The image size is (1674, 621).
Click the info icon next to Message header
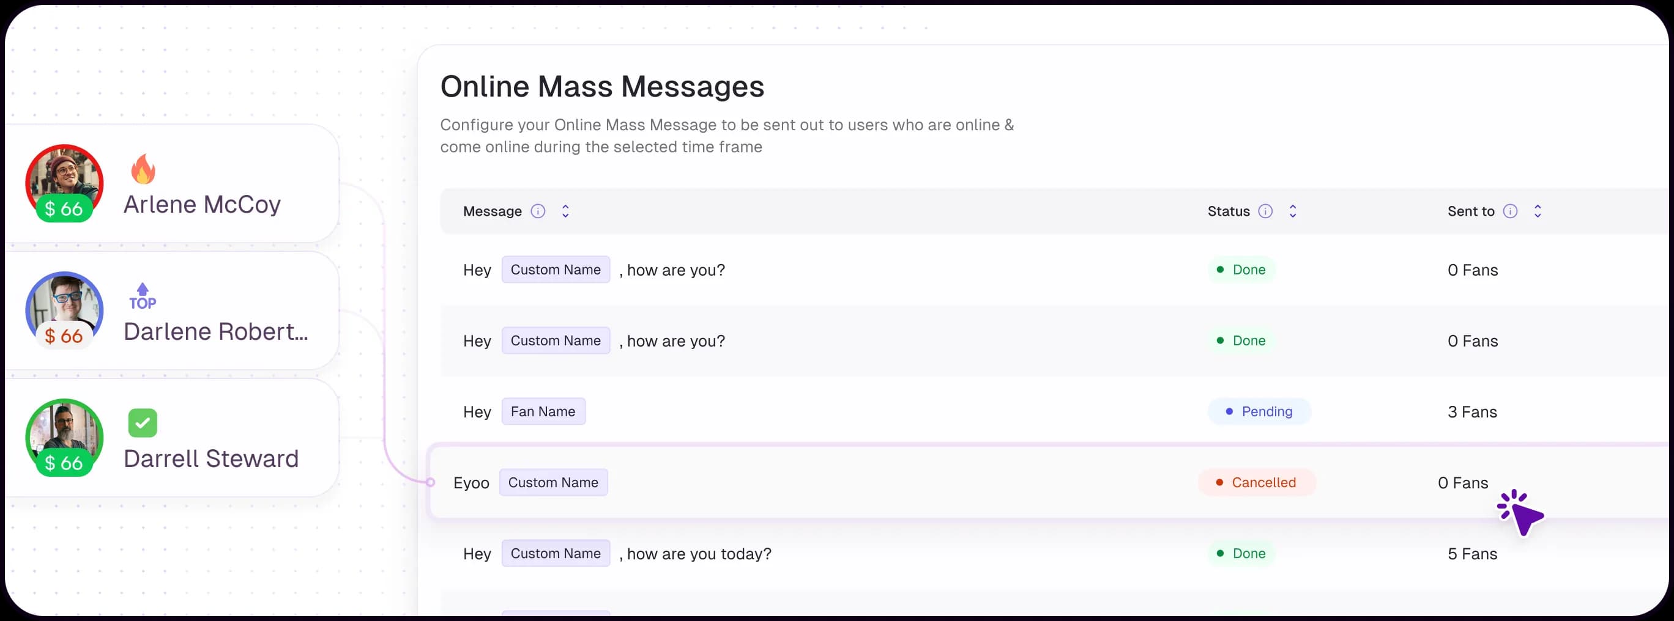pos(537,211)
